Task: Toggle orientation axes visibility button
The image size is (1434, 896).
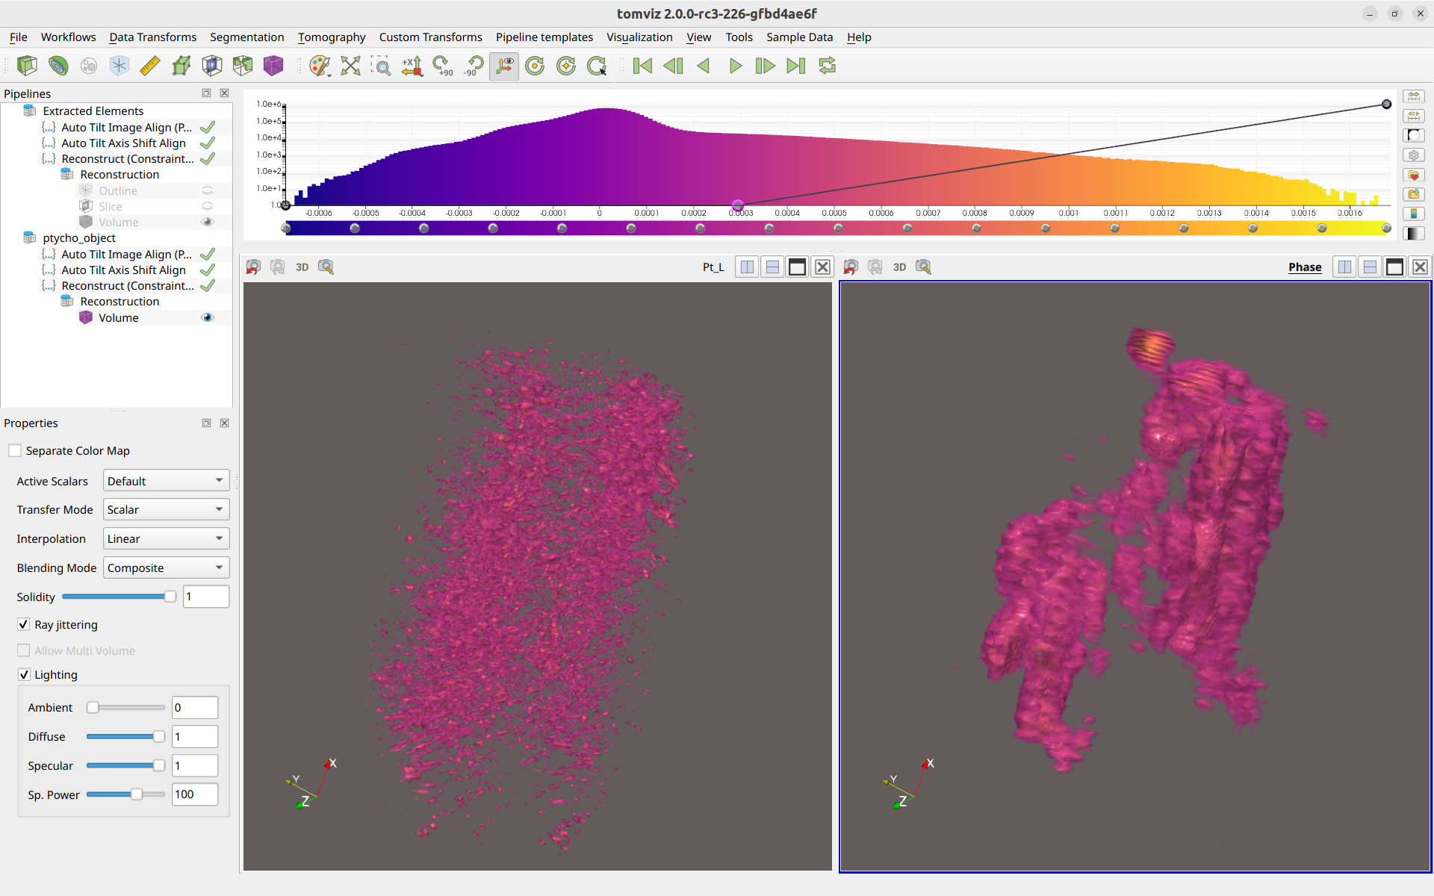Action: pyautogui.click(x=505, y=66)
